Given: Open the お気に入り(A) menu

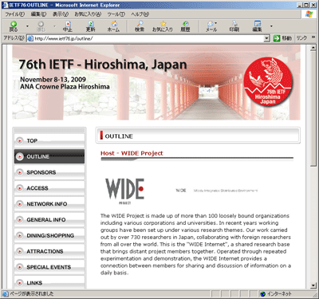Looking at the screenshot, I should [x=88, y=14].
